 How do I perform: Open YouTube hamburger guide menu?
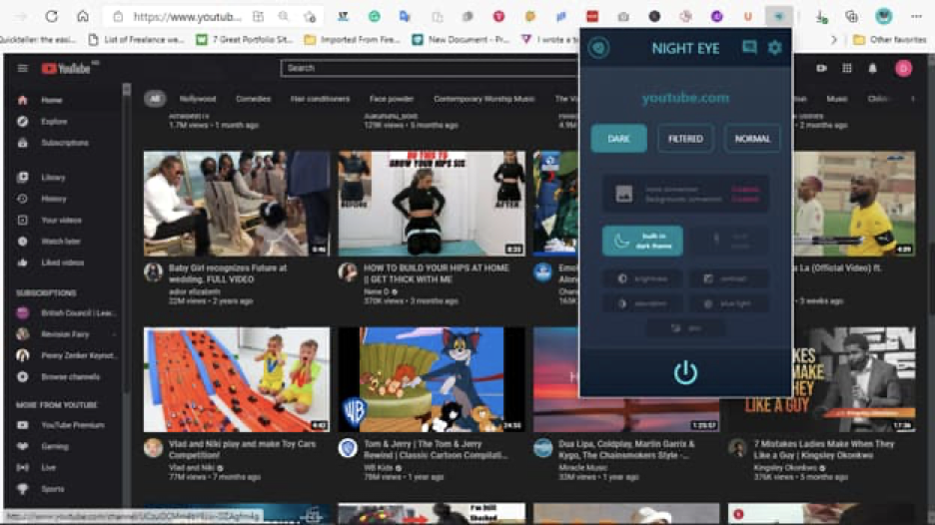point(23,69)
